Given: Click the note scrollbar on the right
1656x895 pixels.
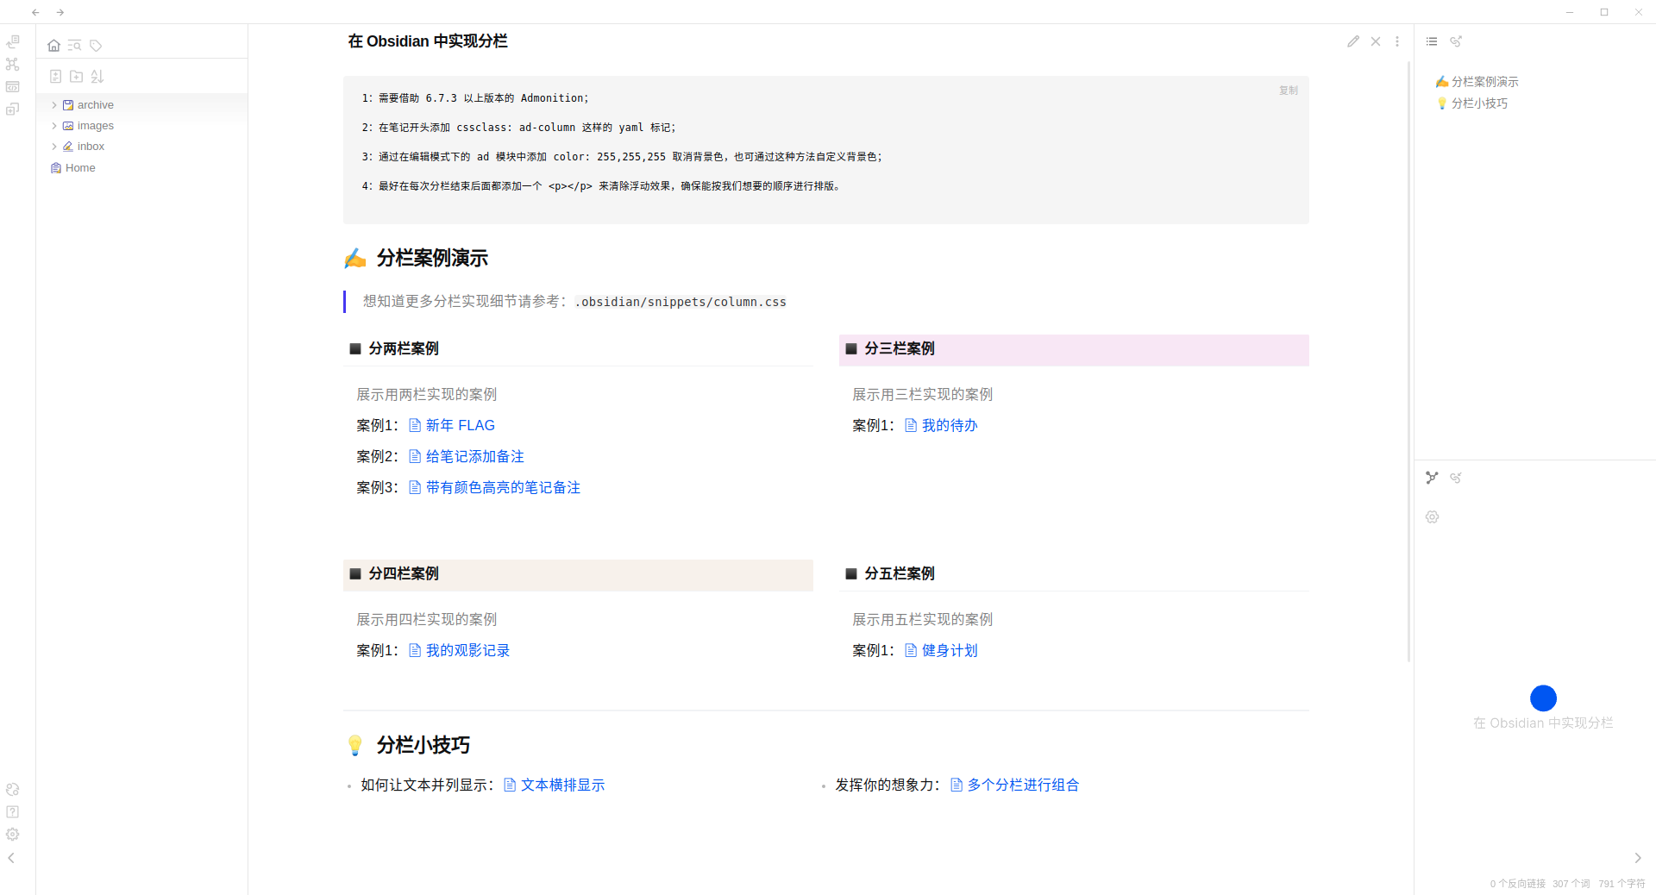Looking at the screenshot, I should [1409, 362].
